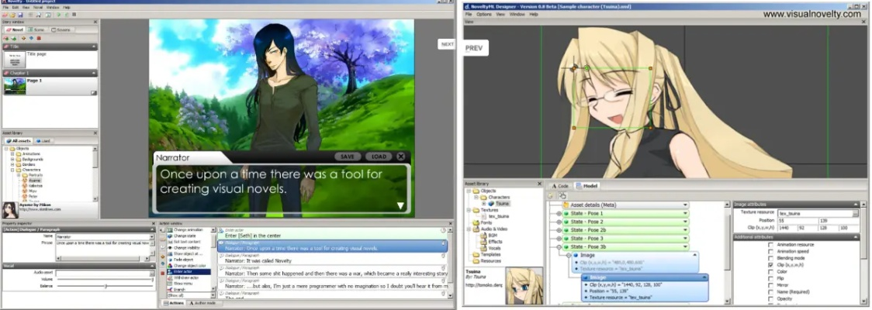
Task: Browse for a texture resource with the ellipsis button
Action: coord(856,212)
